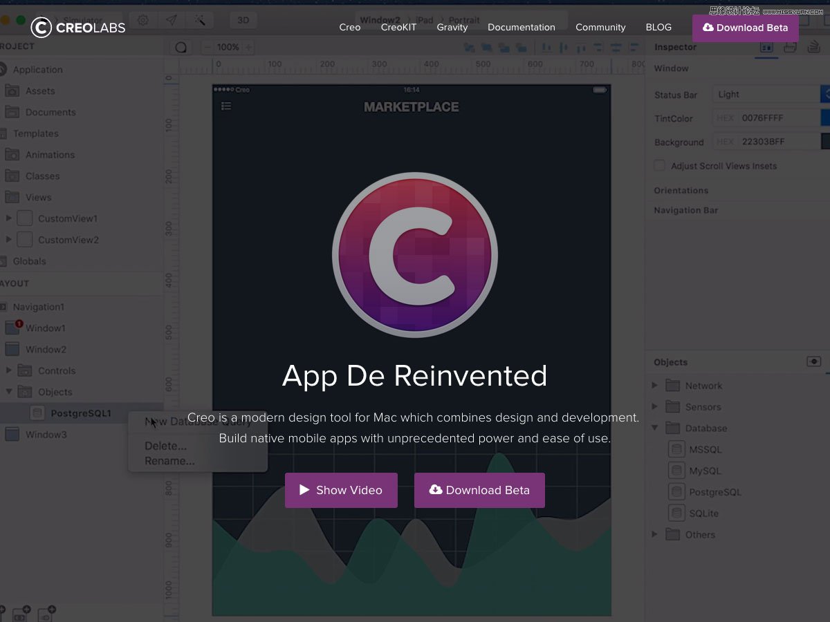Expand the Navigation Bar section in Inspector
Screen dimensions: 830x622
pyautogui.click(x=686, y=210)
